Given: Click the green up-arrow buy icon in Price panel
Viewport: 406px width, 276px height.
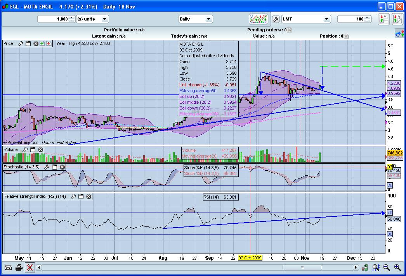Looking at the screenshot, I should click(x=42, y=43).
